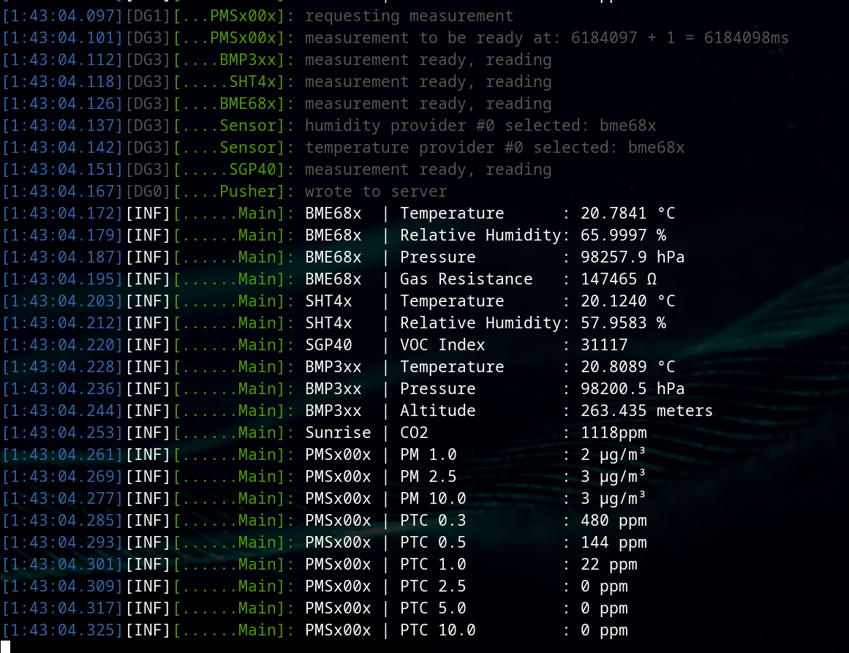Click the Sunrise sensor name
The height and width of the screenshot is (653, 849).
[x=338, y=433]
